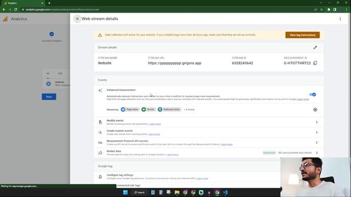351x197 pixels.
Task: Select the Page views measuring chip
Action: point(130,109)
